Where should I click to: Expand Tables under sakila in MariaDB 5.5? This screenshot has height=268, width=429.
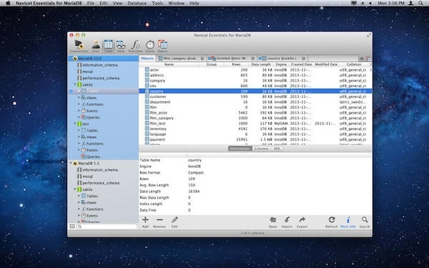79,196
